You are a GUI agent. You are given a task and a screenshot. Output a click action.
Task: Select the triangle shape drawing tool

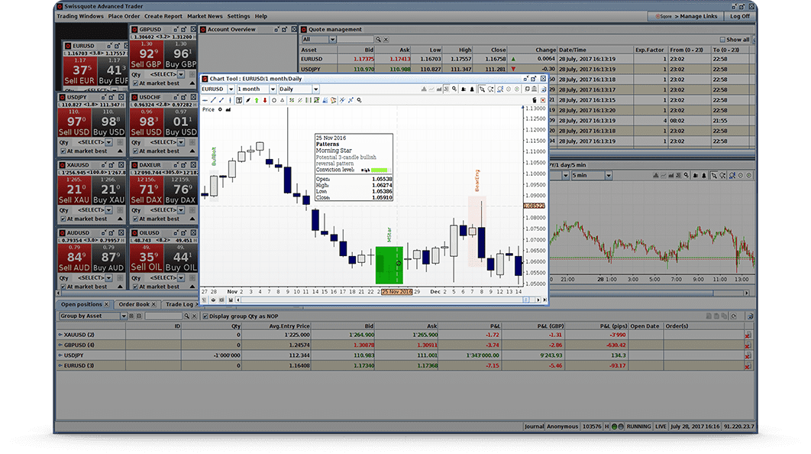(x=283, y=100)
